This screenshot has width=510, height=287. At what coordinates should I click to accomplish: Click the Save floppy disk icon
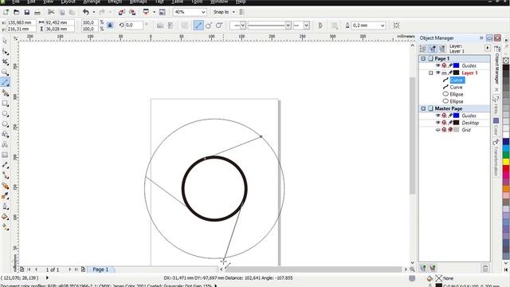point(26,13)
